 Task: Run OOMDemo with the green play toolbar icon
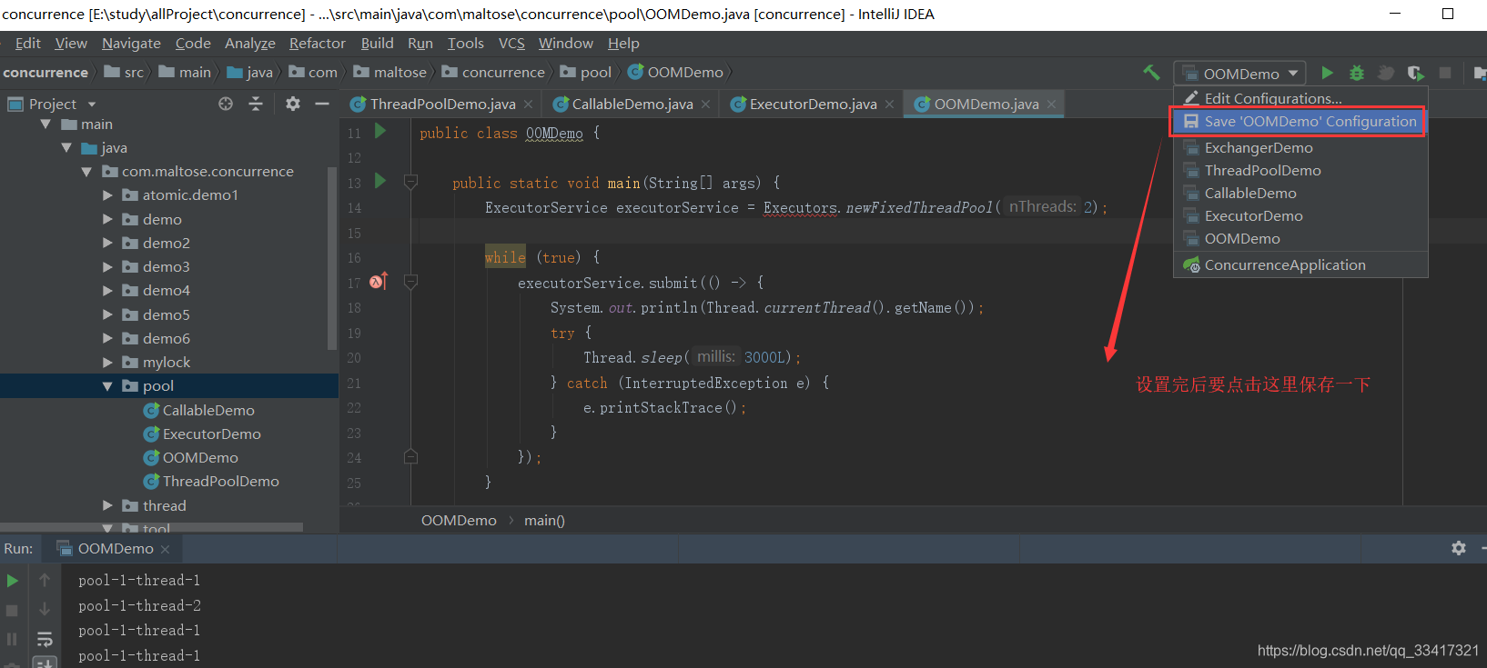click(x=1327, y=73)
